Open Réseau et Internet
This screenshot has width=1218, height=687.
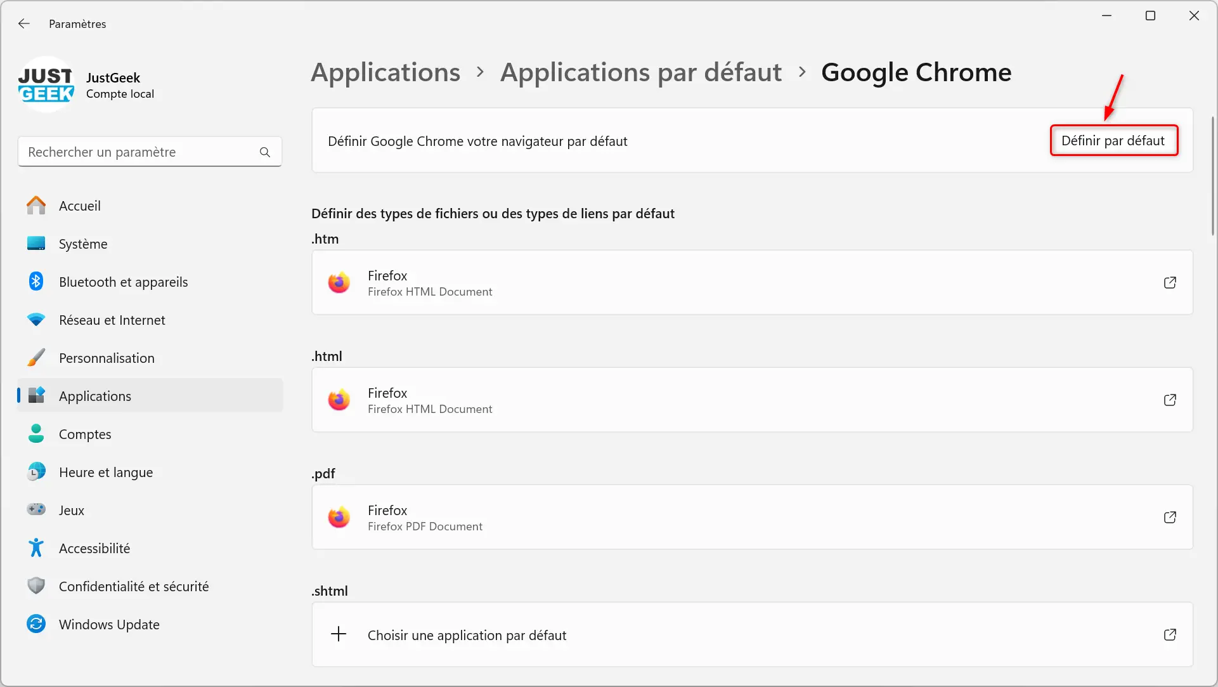point(150,320)
